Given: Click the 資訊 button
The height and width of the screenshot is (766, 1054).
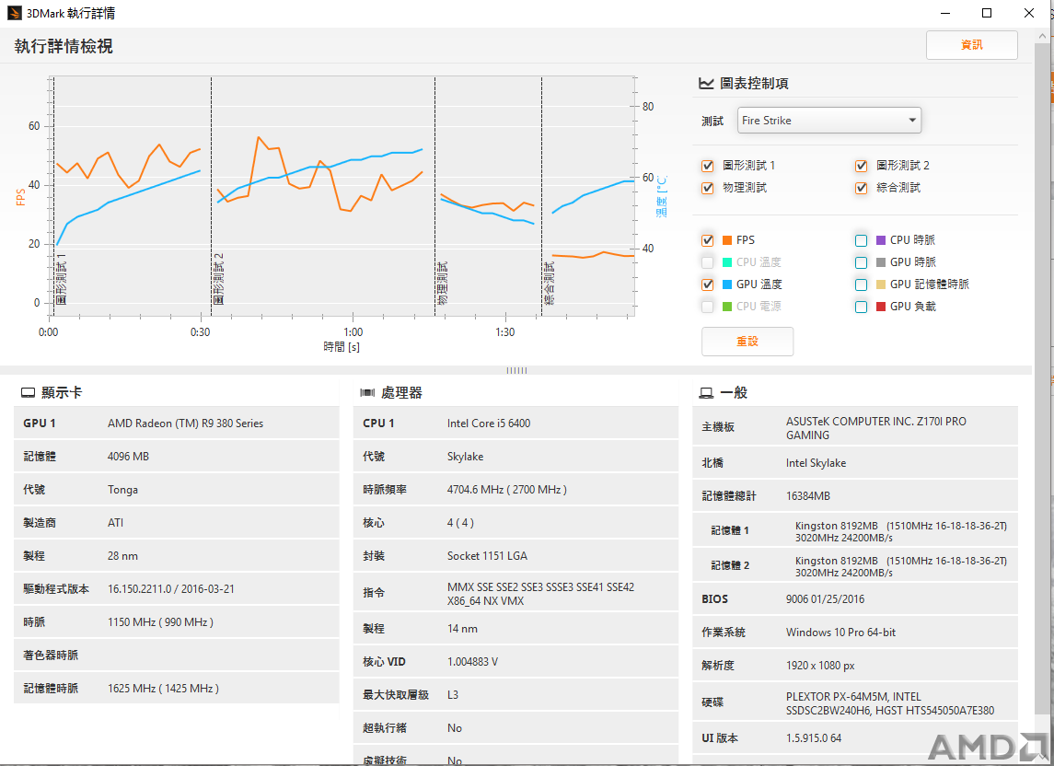Looking at the screenshot, I should click(971, 45).
